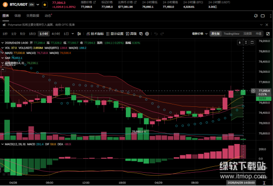273x186 pixels.
Task: Open chart settings gear icon
Action: [147, 34]
